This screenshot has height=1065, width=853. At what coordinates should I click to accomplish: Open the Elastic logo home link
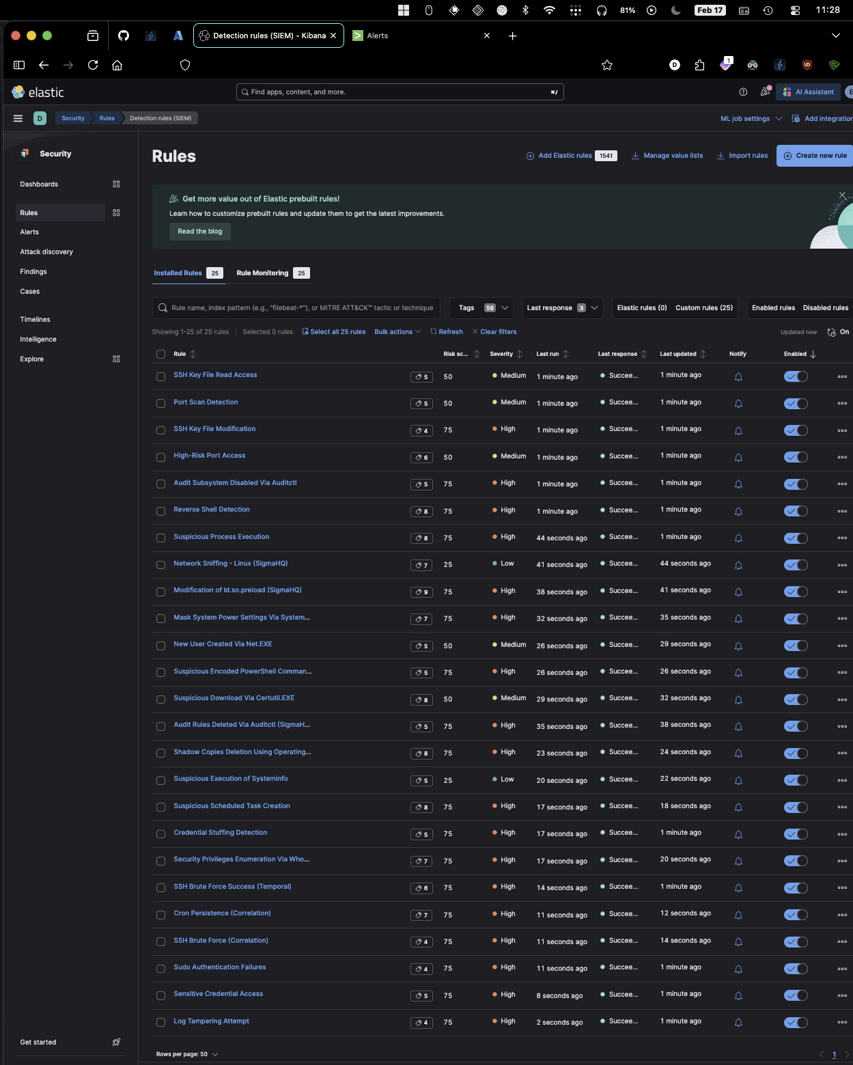[38, 92]
